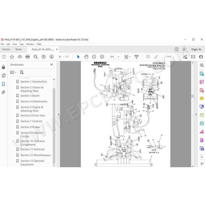205x205 pixels.
Task: Open bookmark Section 12 Miscellaneous
Action: tap(35, 155)
